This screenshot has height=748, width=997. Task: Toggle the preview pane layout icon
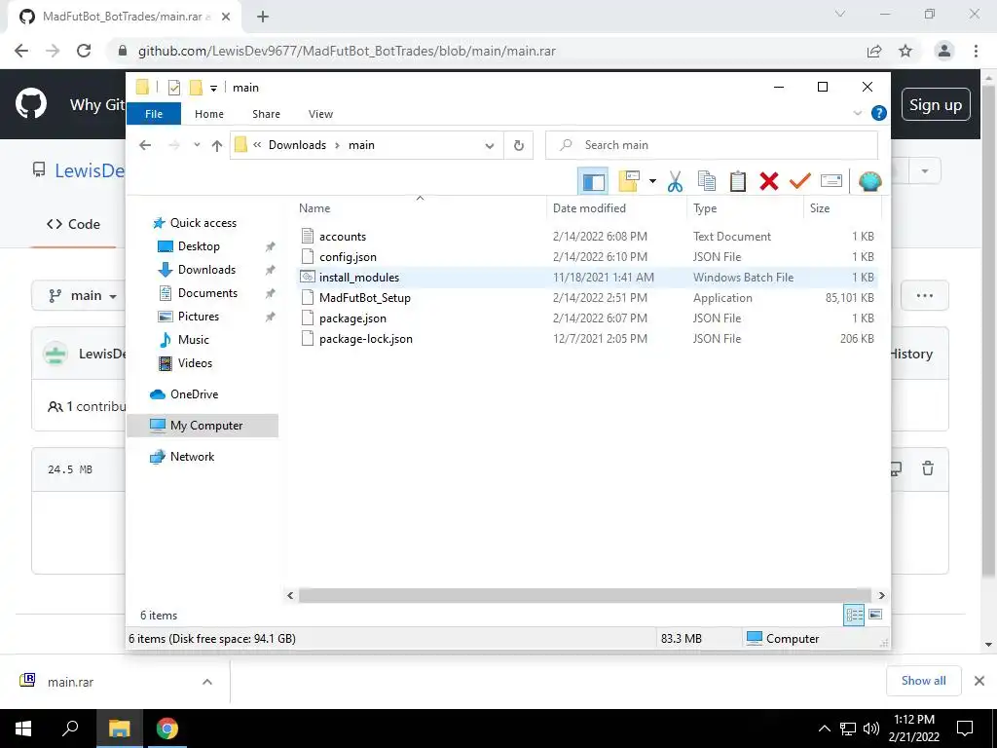(x=593, y=182)
